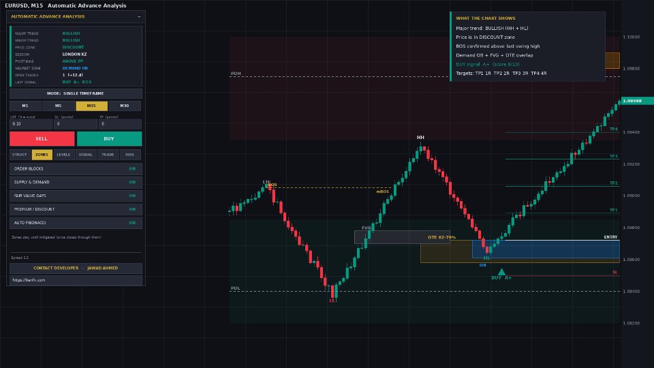Select the M30 timeframe
This screenshot has height=368, width=654.
click(125, 106)
